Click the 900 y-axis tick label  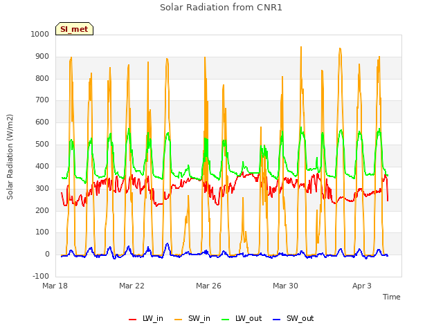pyautogui.click(x=42, y=57)
